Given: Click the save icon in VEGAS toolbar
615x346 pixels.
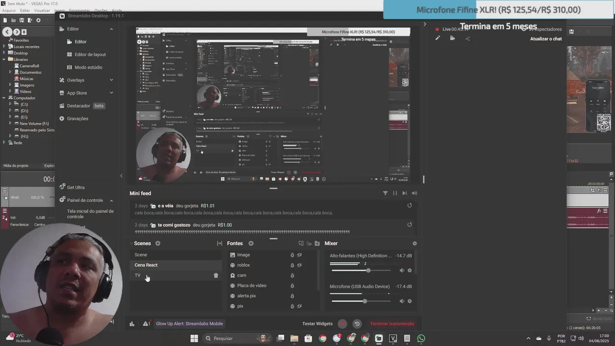Looking at the screenshot, I should pos(22,20).
